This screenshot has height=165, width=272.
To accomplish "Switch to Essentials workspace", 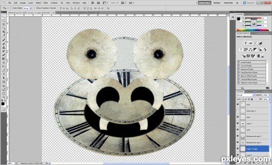I will 204,3.
